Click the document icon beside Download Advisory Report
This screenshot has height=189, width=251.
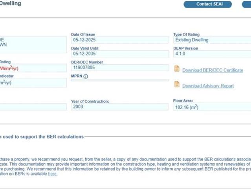pyautogui.click(x=177, y=84)
